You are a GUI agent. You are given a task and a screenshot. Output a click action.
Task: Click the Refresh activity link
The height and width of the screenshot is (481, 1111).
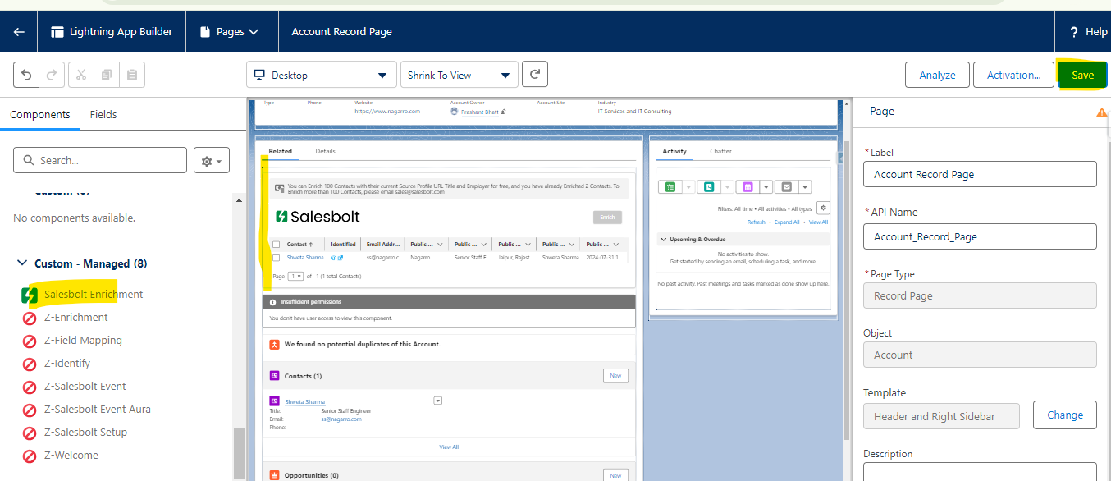(x=756, y=222)
